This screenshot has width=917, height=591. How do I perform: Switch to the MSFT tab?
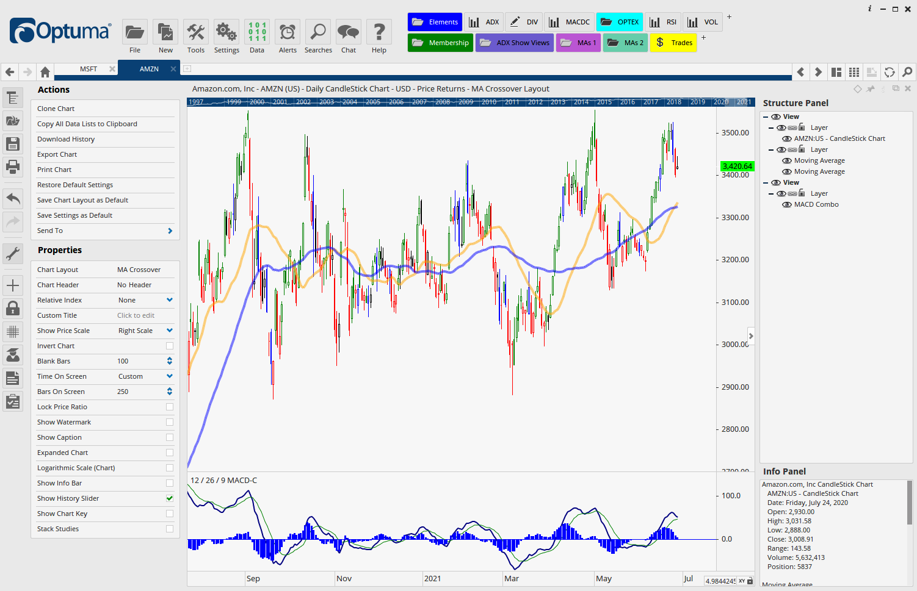tap(89, 69)
